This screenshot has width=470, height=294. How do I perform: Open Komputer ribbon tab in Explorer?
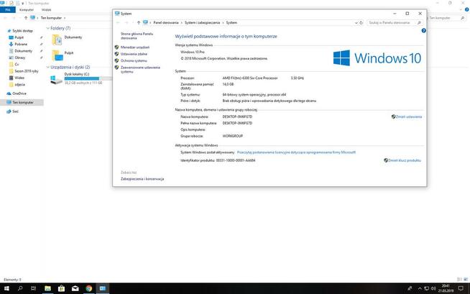(27, 9)
